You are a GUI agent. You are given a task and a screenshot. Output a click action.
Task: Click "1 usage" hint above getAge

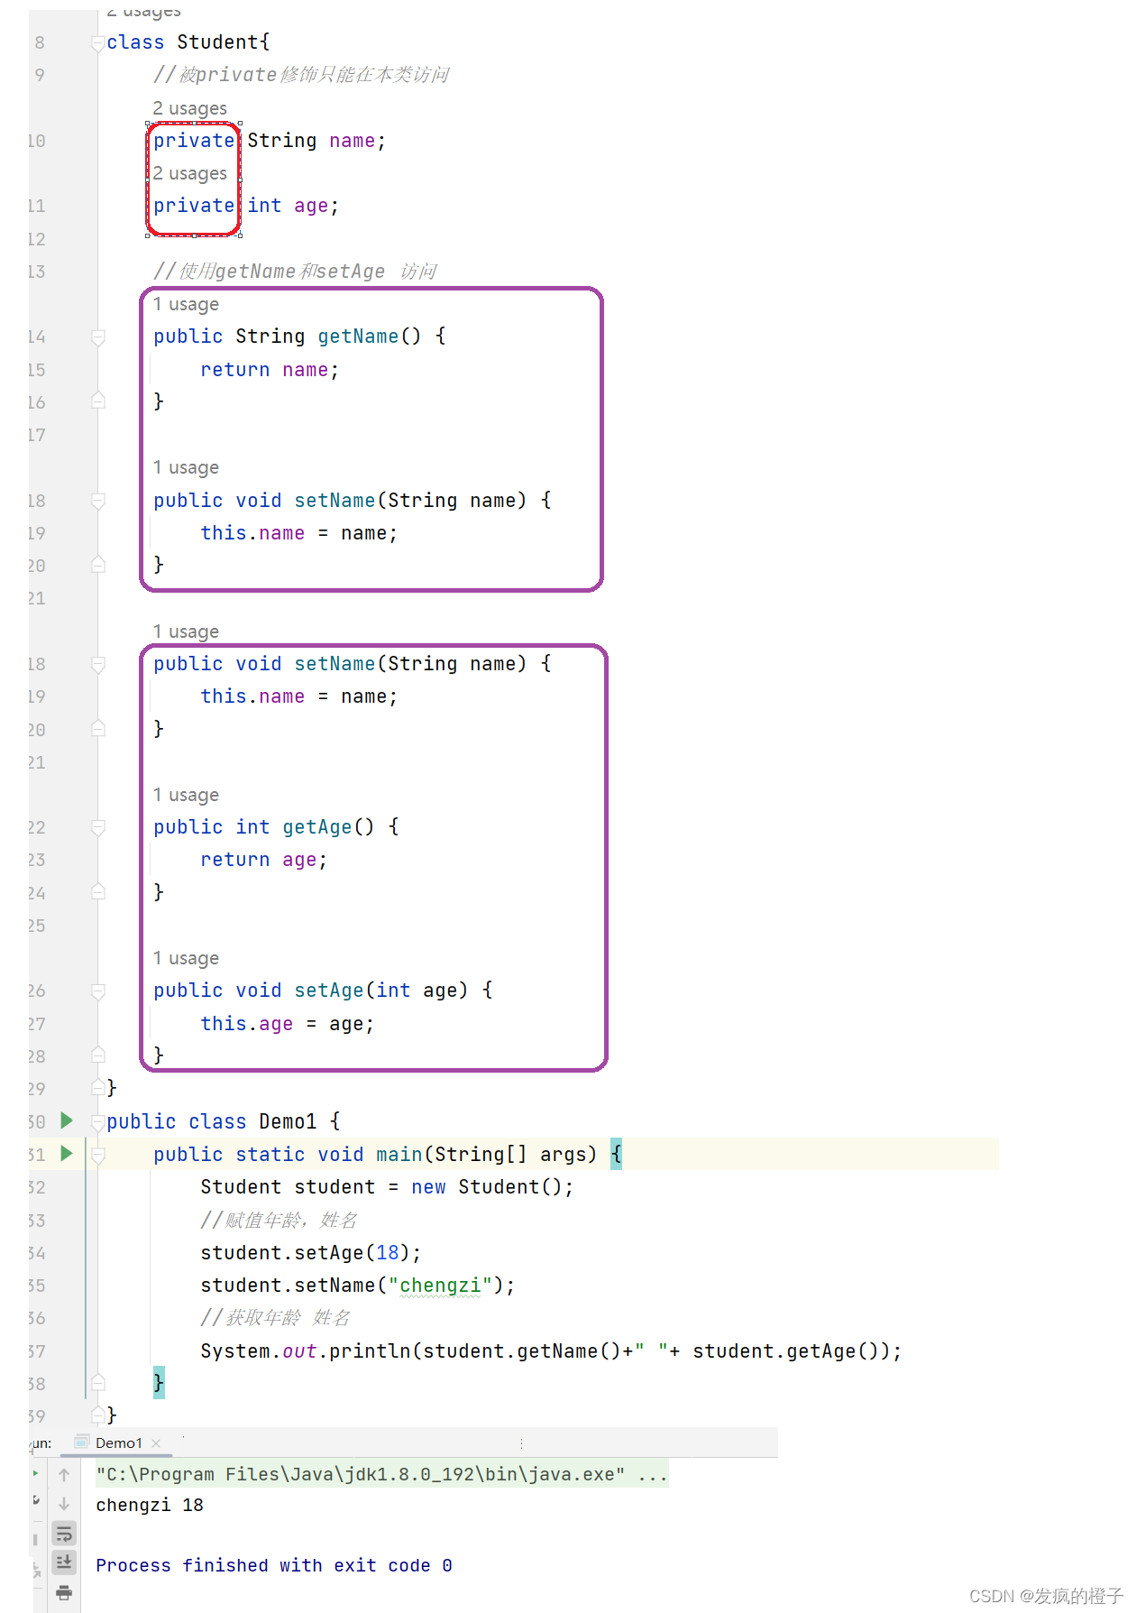[x=186, y=795]
